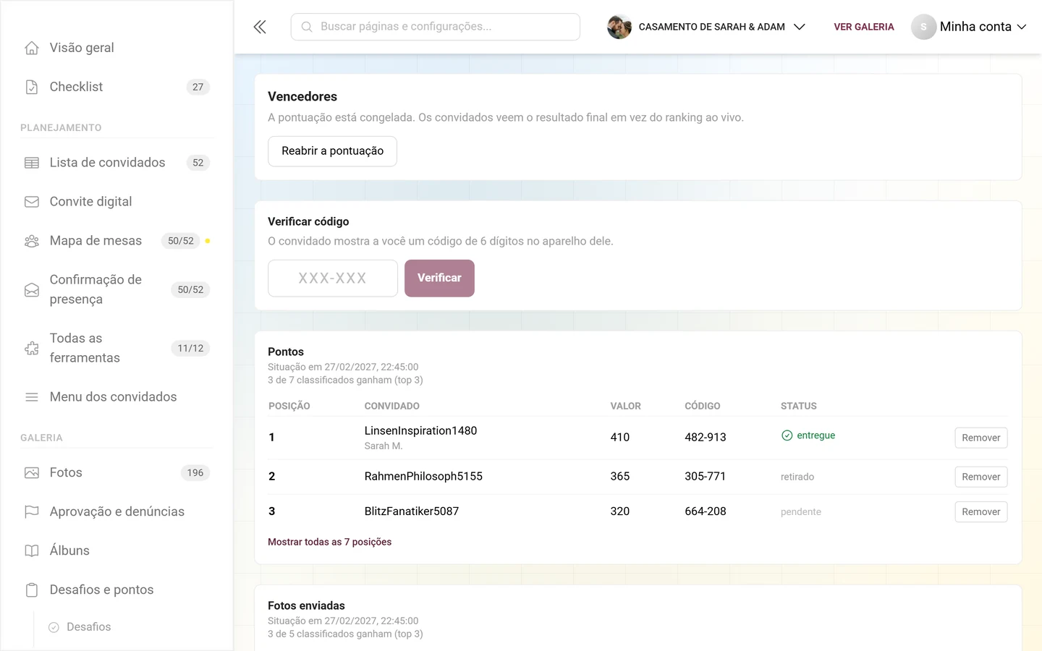Expand the Casamento de Sarah & Adam dropdown
Screen dimensions: 1042x651
tap(800, 27)
